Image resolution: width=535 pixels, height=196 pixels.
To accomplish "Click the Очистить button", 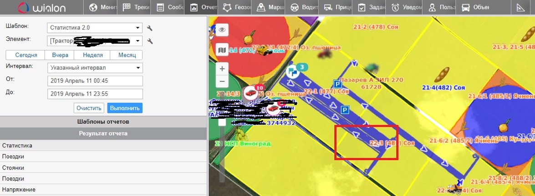I will (x=89, y=108).
